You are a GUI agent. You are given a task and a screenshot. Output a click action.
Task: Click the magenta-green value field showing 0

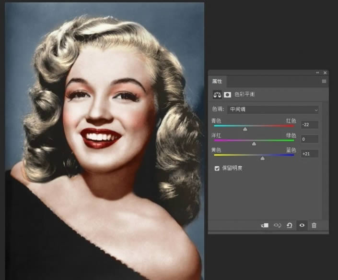point(310,139)
